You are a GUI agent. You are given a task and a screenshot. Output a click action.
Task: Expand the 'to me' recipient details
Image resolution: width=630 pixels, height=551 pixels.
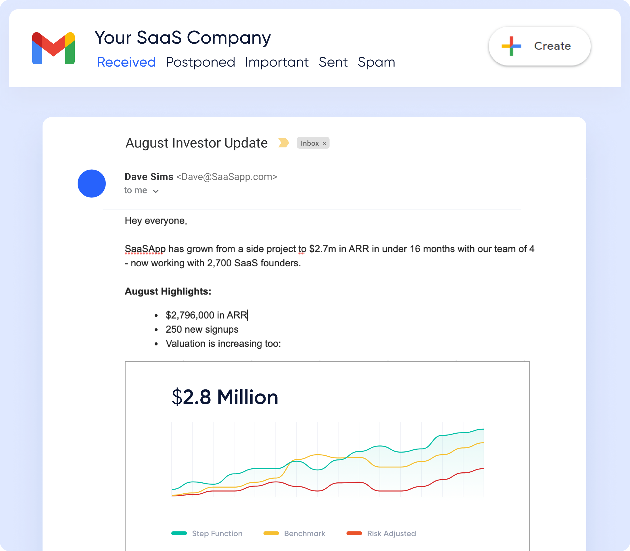[135, 191]
